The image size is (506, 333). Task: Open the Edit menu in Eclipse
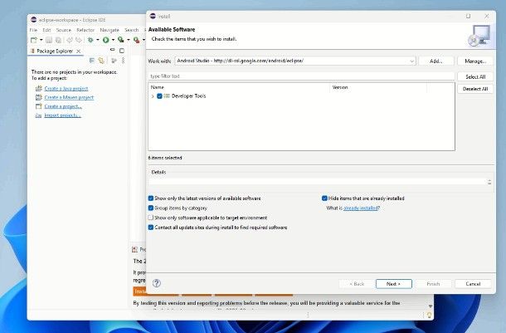click(46, 30)
